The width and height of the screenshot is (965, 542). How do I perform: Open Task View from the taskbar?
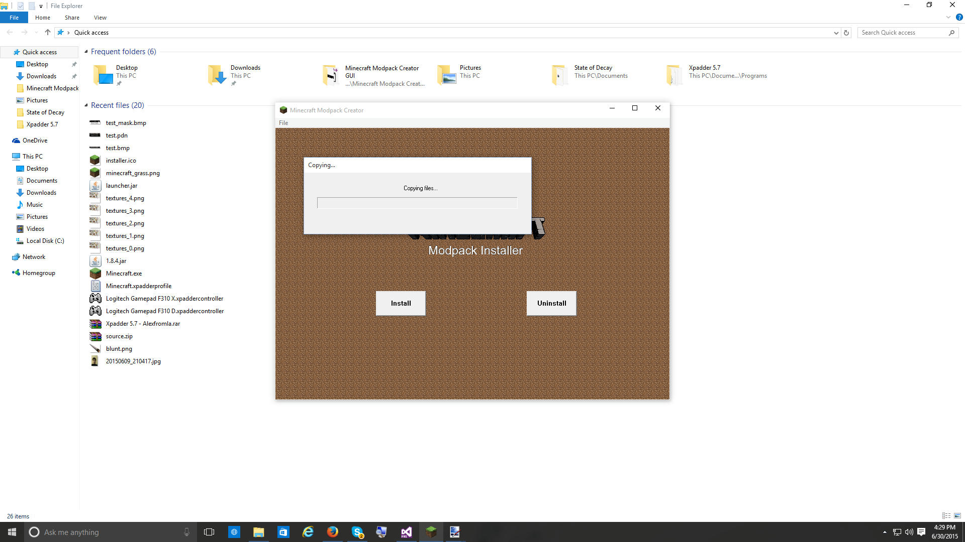(x=209, y=532)
